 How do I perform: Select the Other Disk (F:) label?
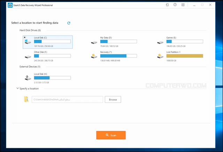(x=40, y=52)
